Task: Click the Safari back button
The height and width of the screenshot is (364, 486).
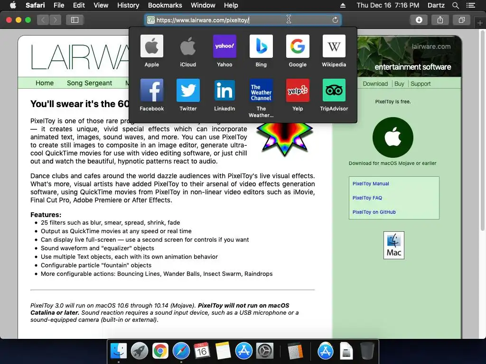Action: (43, 20)
